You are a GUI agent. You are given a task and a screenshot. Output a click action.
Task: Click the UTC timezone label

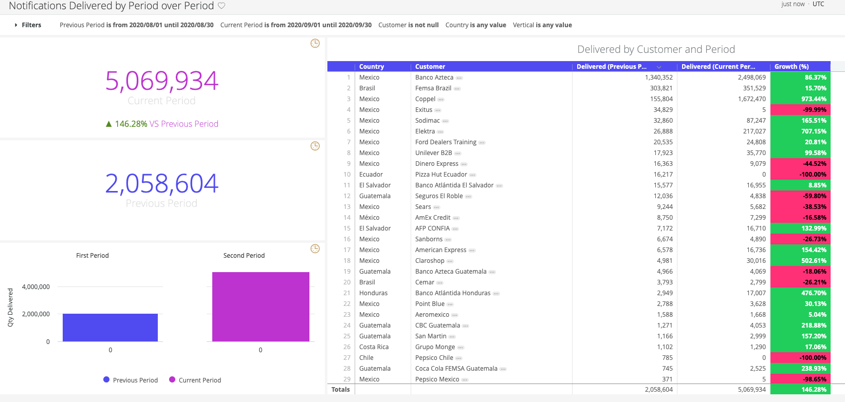coord(818,4)
